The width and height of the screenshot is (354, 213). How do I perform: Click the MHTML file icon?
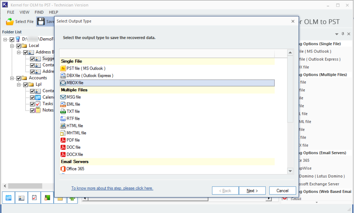point(63,133)
